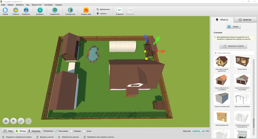
Task: Click the yellow circle rotation handle
Action: click(x=145, y=51)
